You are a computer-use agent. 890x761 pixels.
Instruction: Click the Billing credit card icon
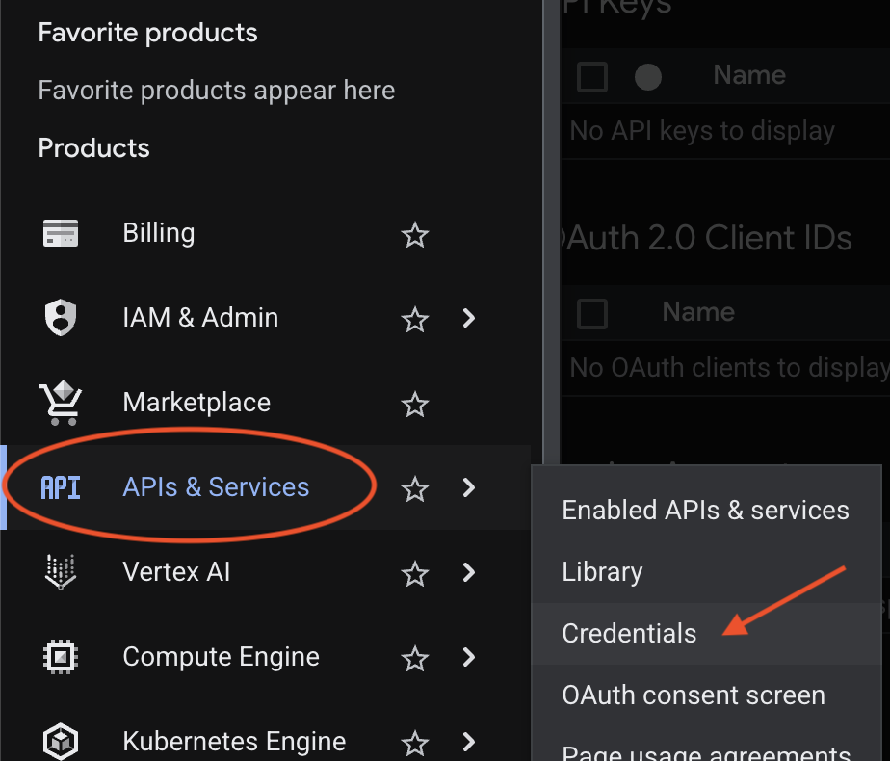pyautogui.click(x=60, y=232)
